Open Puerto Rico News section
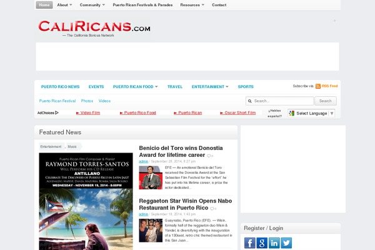Screen dimensions: 375x250 point(60,87)
